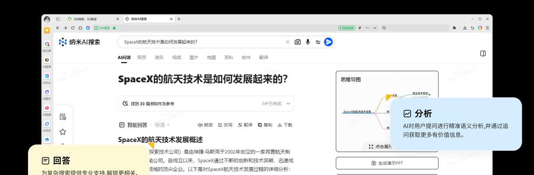The image size is (534, 175).
Task: Click the 朗读 read-aloud button
Action: 205,125
